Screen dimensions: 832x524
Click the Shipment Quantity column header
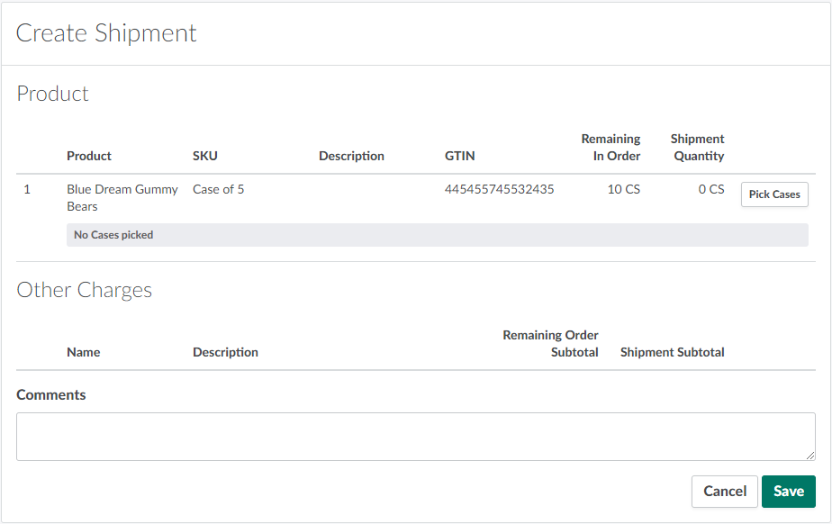(698, 148)
